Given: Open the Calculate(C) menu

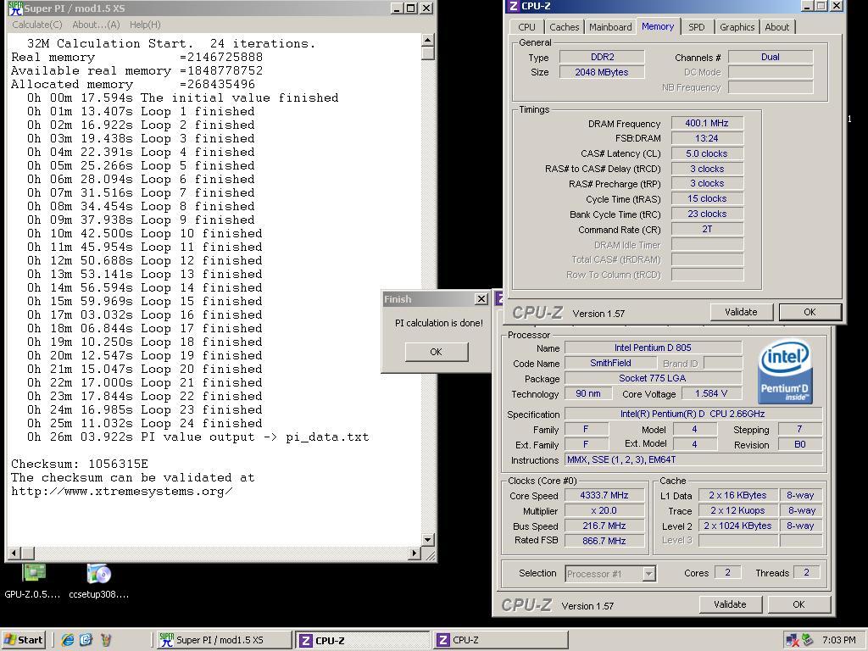Looking at the screenshot, I should (37, 25).
